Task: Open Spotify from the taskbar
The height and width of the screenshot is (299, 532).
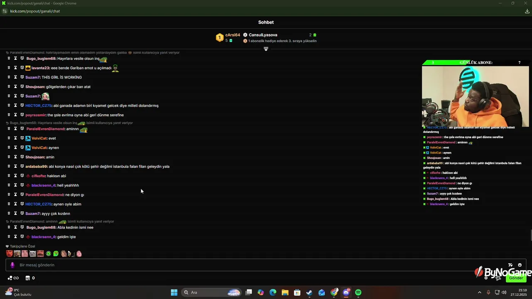Action: coord(358,292)
